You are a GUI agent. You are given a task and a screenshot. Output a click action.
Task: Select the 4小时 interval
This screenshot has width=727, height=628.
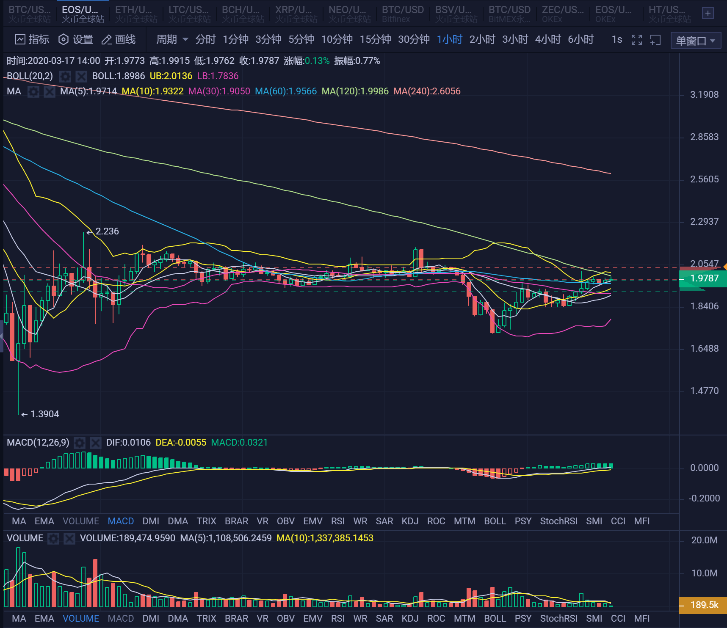pos(548,40)
